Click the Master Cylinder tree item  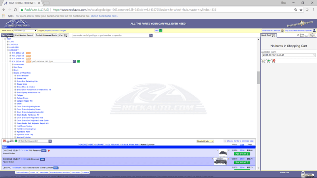24,137
